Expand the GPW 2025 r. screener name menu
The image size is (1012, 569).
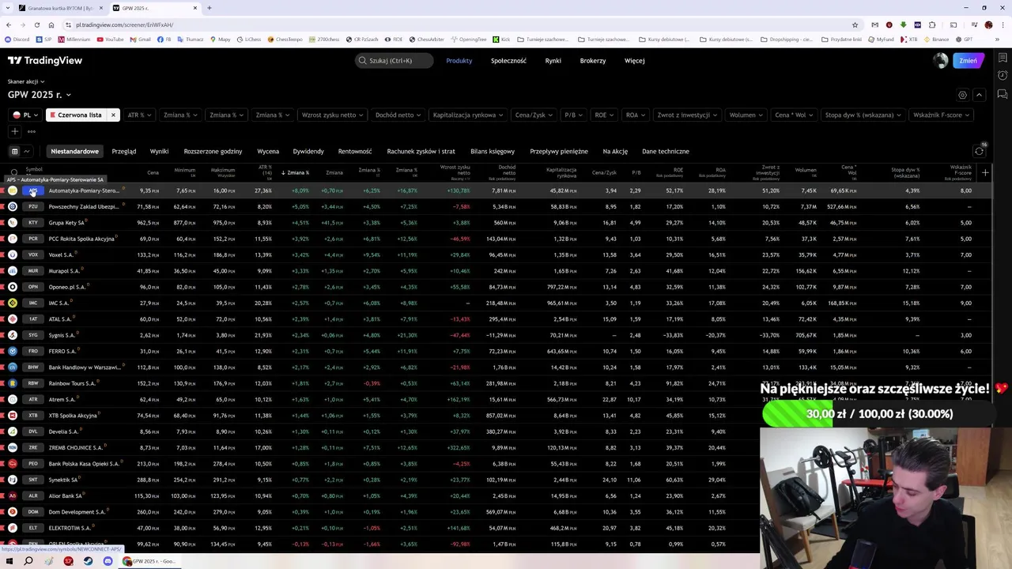tap(40, 95)
